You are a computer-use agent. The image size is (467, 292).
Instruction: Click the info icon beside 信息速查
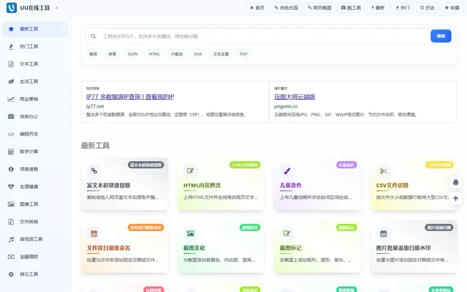(x=11, y=169)
